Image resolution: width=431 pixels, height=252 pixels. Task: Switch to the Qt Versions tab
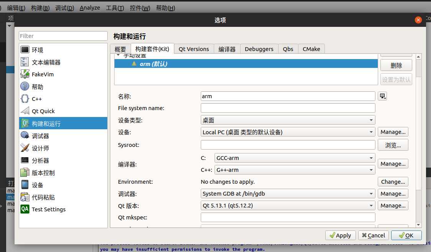pos(194,49)
